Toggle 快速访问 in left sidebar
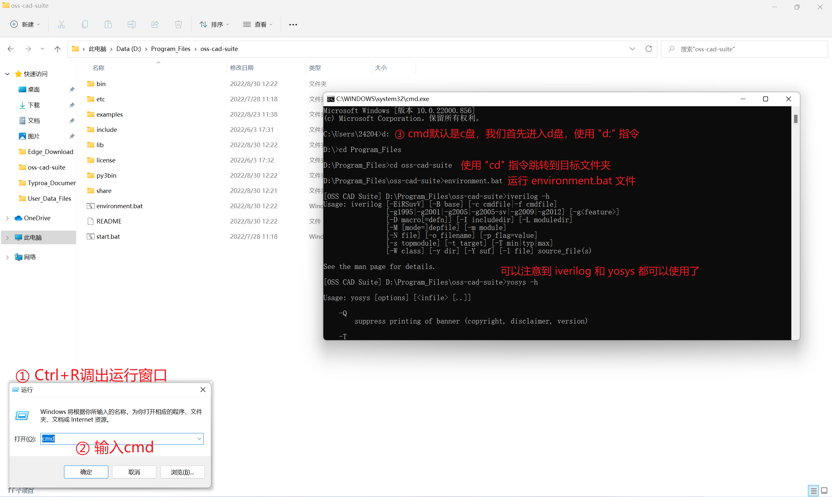This screenshot has width=832, height=497. pyautogui.click(x=7, y=73)
